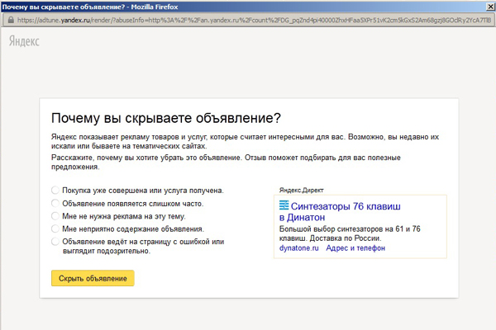Choose 'Объявление ведёт на страницу с ошибкой' option
The width and height of the screenshot is (496, 330).
point(55,242)
